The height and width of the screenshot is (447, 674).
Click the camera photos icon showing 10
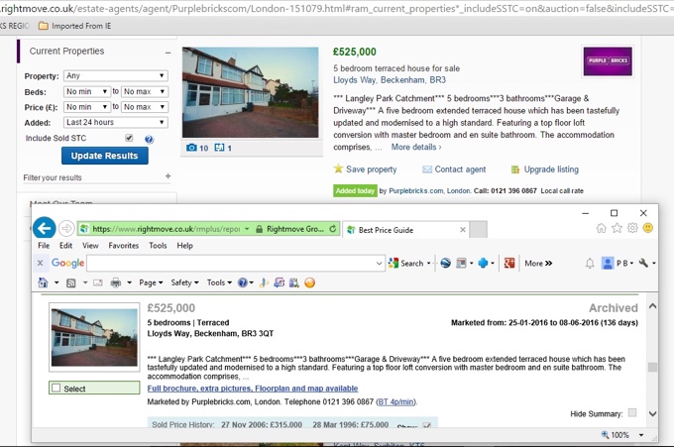point(191,148)
